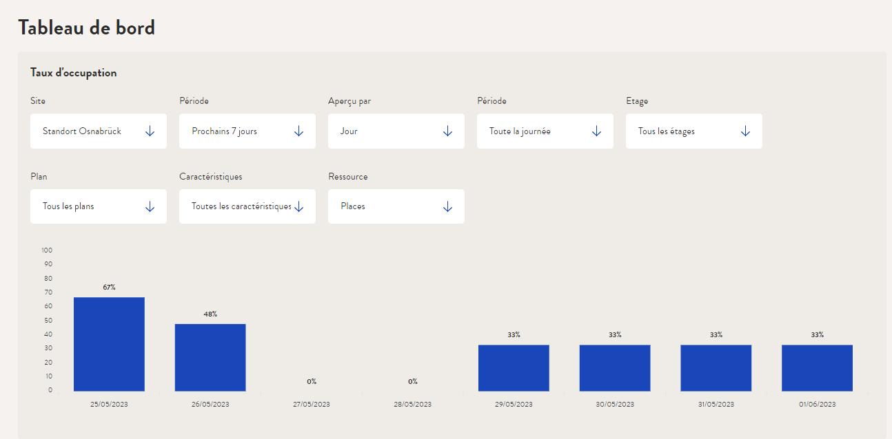This screenshot has width=892, height=439.
Task: Click the Site field label
Action: click(38, 101)
